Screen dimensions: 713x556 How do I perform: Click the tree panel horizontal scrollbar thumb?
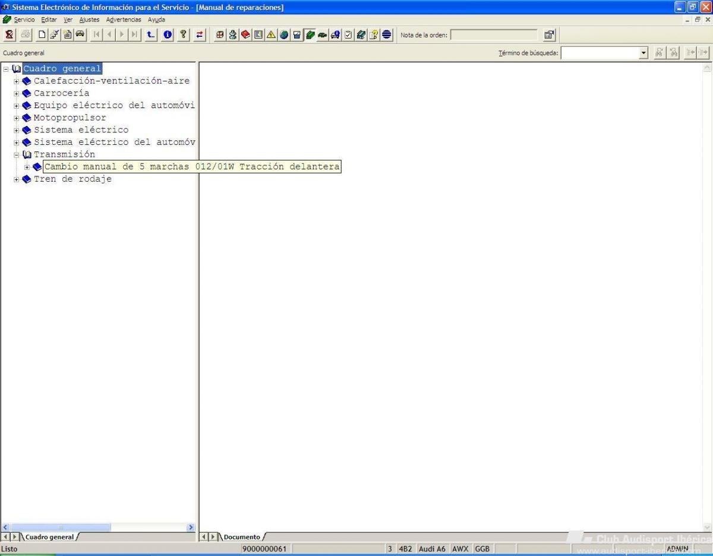click(x=61, y=527)
